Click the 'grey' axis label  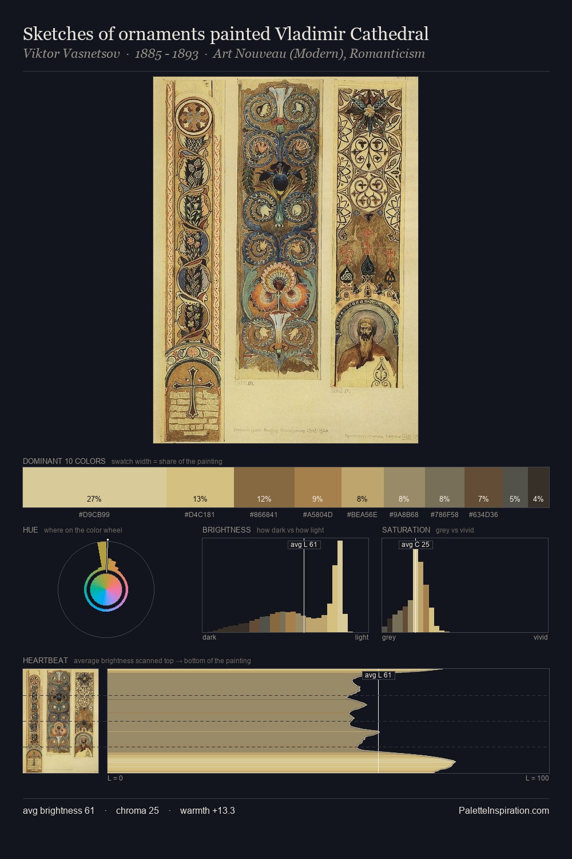(389, 637)
